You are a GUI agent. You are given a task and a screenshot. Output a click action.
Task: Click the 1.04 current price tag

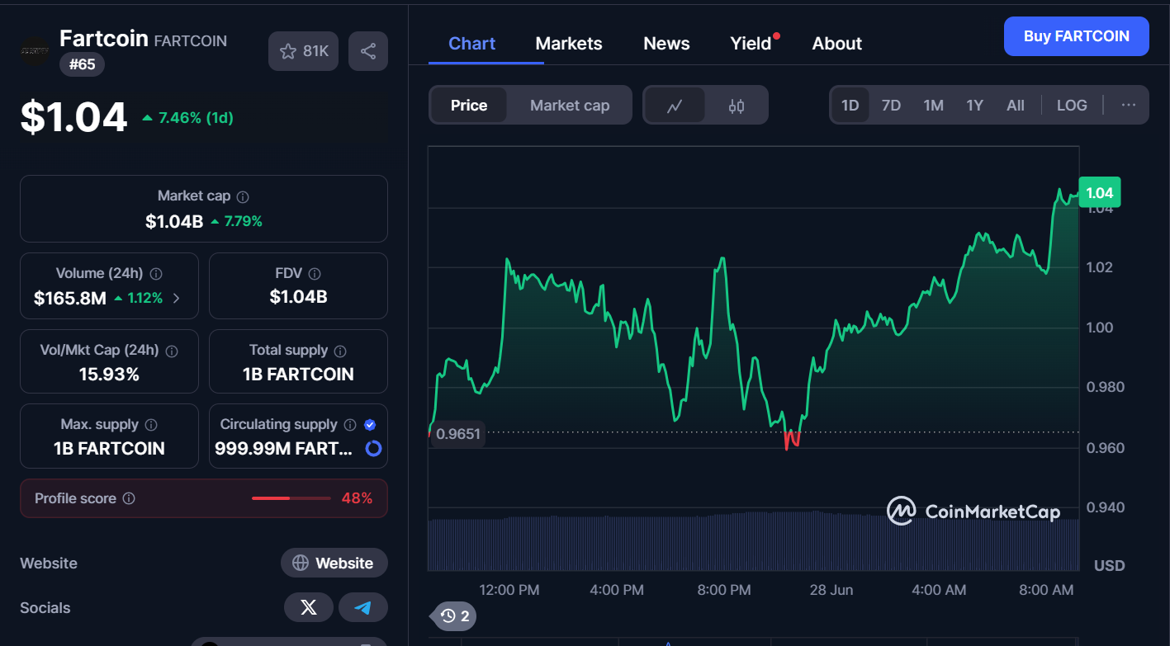(x=1100, y=193)
